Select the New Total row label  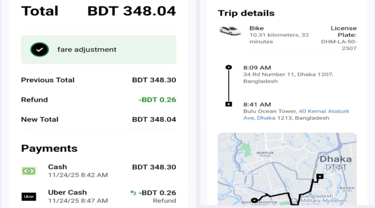pos(40,119)
